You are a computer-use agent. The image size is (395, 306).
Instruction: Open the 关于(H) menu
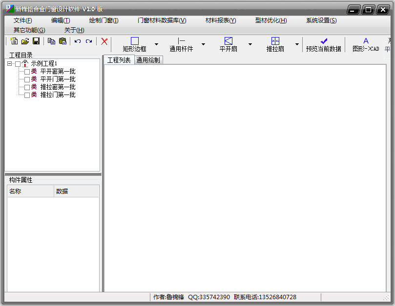[74, 30]
